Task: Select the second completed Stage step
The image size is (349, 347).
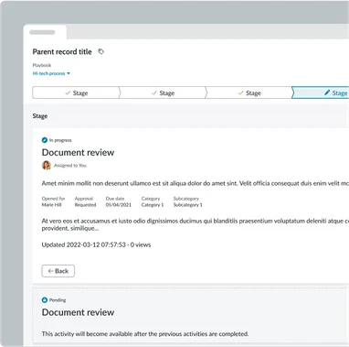Action: (163, 92)
